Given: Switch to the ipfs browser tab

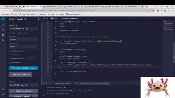Looking at the screenshot, I should click(x=113, y=7).
